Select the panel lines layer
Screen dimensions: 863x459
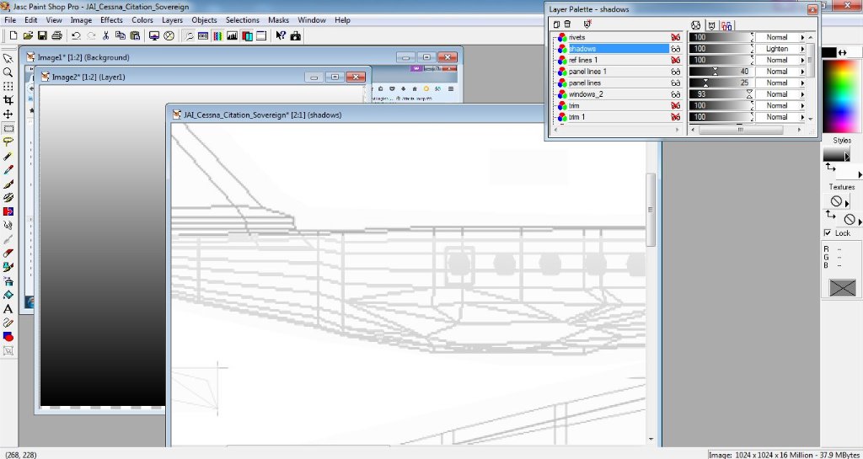tap(585, 83)
